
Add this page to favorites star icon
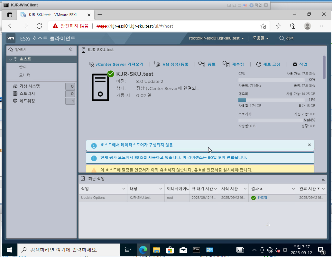point(263,26)
